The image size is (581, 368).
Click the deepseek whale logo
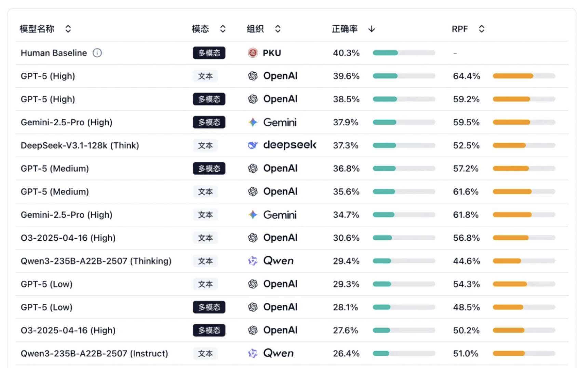[x=253, y=145]
